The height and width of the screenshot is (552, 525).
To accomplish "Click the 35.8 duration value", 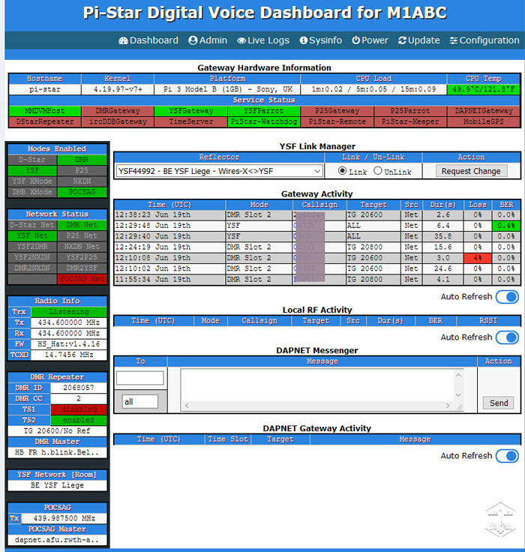I will tap(443, 236).
